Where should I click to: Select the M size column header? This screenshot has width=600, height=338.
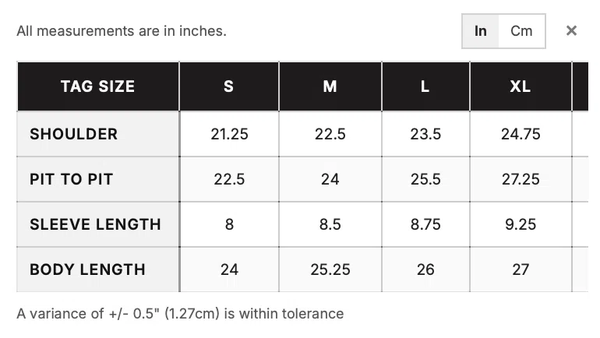330,86
